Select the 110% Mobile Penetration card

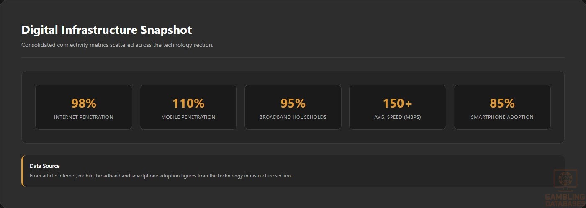click(188, 107)
